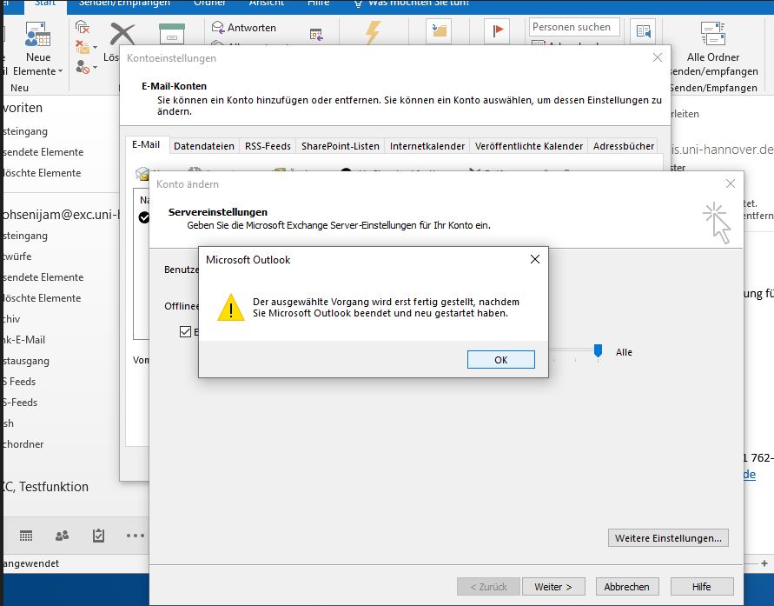Click the Hilfe button in Konto ändern
774x606 pixels.
701,587
